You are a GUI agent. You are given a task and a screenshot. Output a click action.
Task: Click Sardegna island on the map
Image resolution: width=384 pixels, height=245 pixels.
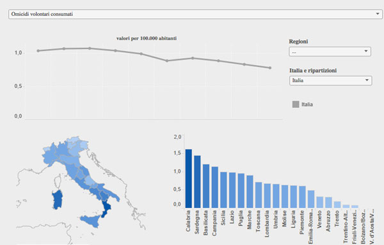pos(58,200)
